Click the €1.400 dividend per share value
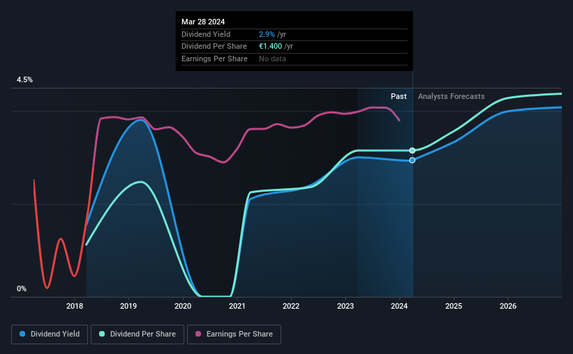The width and height of the screenshot is (573, 354). point(270,47)
